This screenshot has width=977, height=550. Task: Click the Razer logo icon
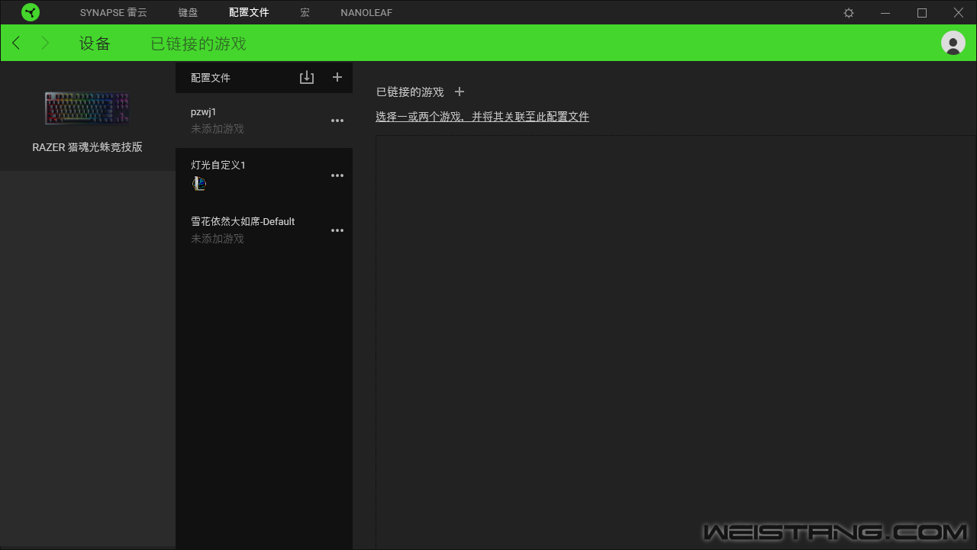[31, 12]
